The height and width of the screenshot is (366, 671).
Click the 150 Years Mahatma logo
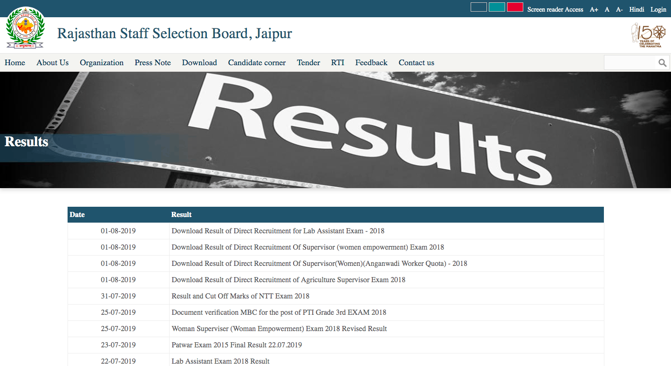(648, 35)
